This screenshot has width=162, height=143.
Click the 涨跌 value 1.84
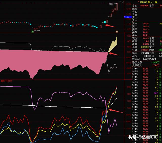pyautogui.click(x=146, y=41)
